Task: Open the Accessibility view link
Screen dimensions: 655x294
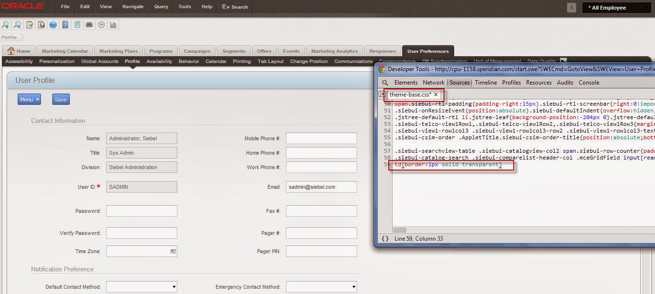Action: pos(19,61)
